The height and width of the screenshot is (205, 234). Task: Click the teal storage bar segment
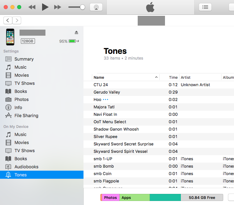(165, 198)
